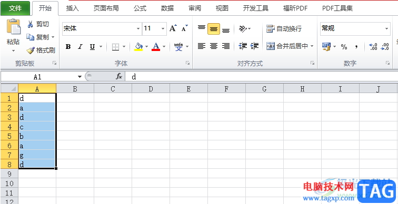This screenshot has height=204, width=398.
Task: Switch to the 页面布局 tab
Action: 106,8
